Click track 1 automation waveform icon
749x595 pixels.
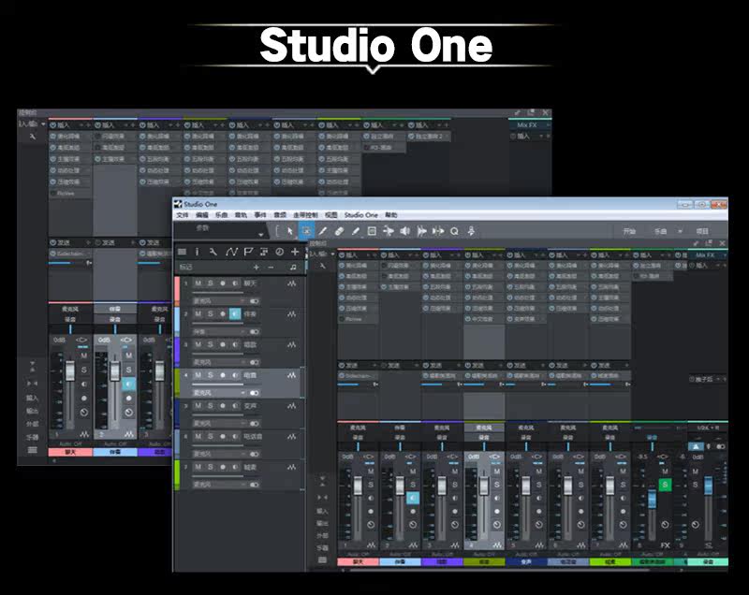tap(291, 283)
